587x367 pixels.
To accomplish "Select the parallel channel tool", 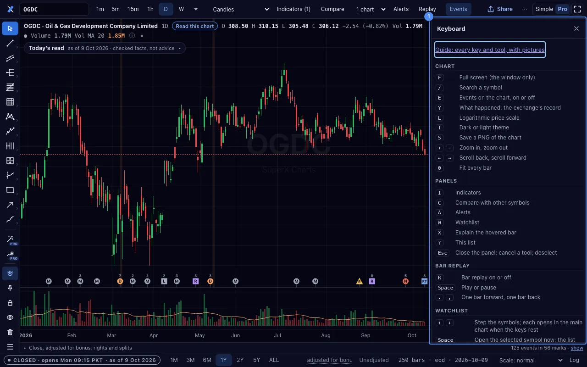I will [x=10, y=58].
